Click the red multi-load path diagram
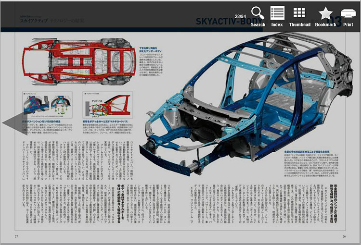Viewport: 361px width, 245px height. click(x=108, y=105)
